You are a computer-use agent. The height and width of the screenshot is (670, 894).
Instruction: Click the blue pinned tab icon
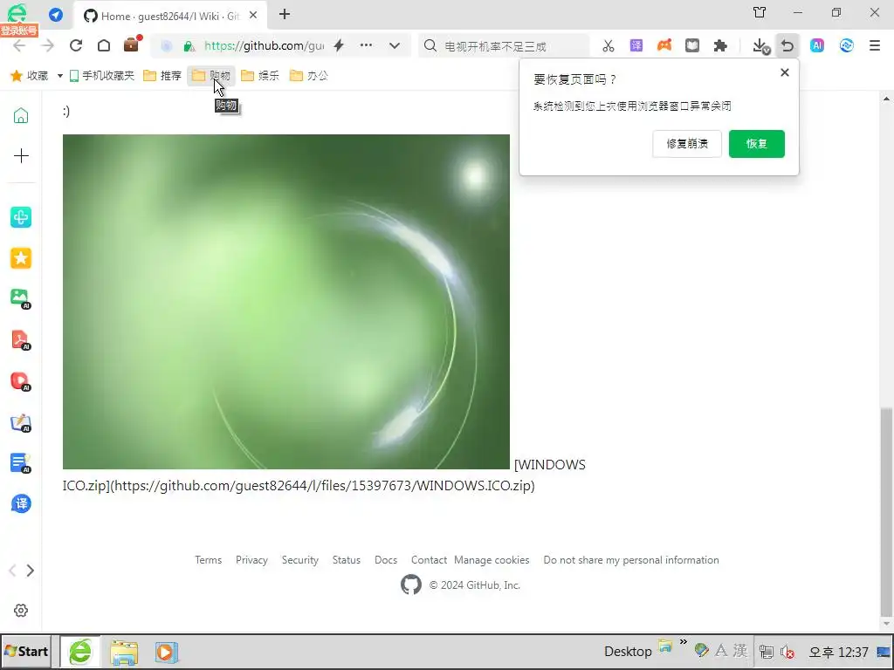click(56, 15)
